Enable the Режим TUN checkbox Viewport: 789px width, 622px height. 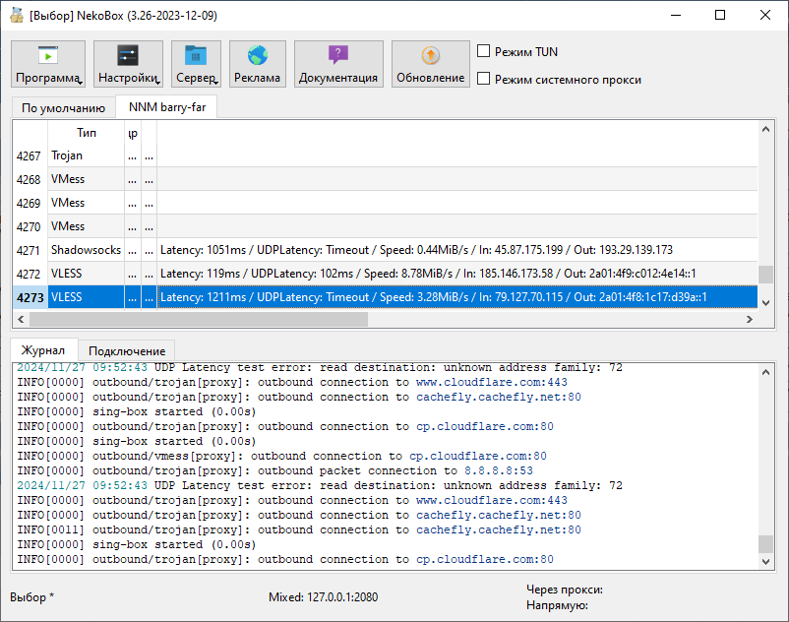484,52
